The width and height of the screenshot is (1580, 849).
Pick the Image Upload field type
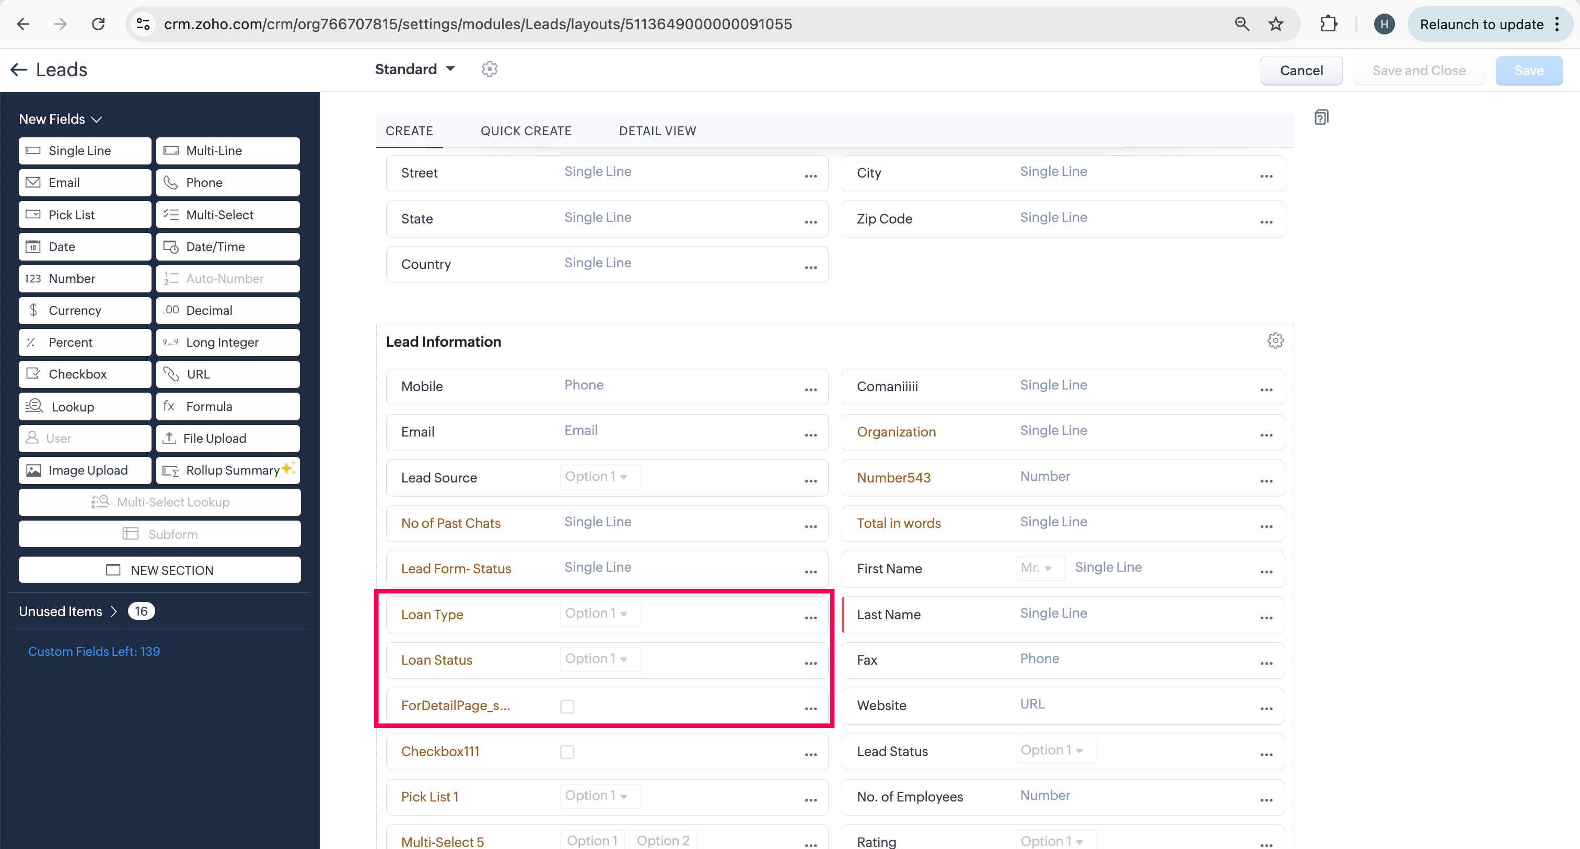coord(85,470)
